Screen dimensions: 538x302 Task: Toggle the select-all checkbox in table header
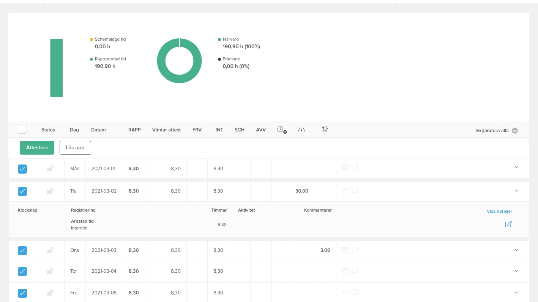pos(22,129)
